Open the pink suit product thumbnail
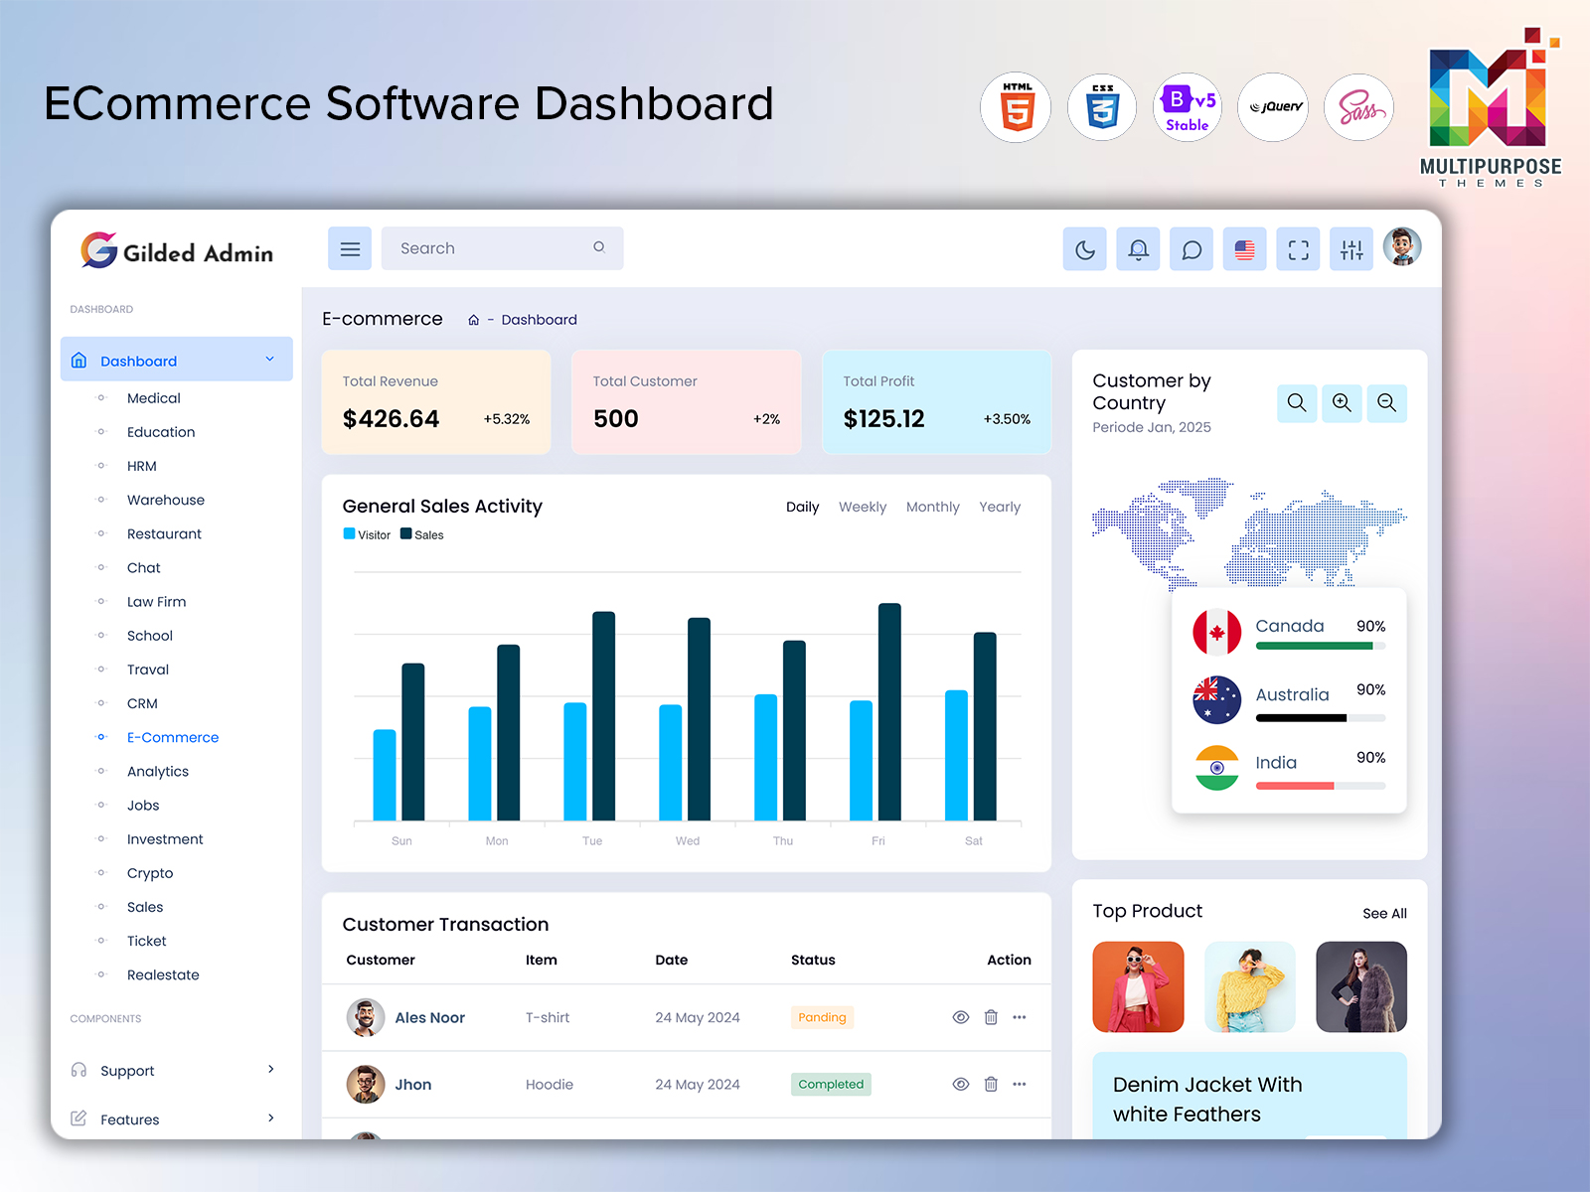This screenshot has width=1590, height=1192. coord(1138,987)
